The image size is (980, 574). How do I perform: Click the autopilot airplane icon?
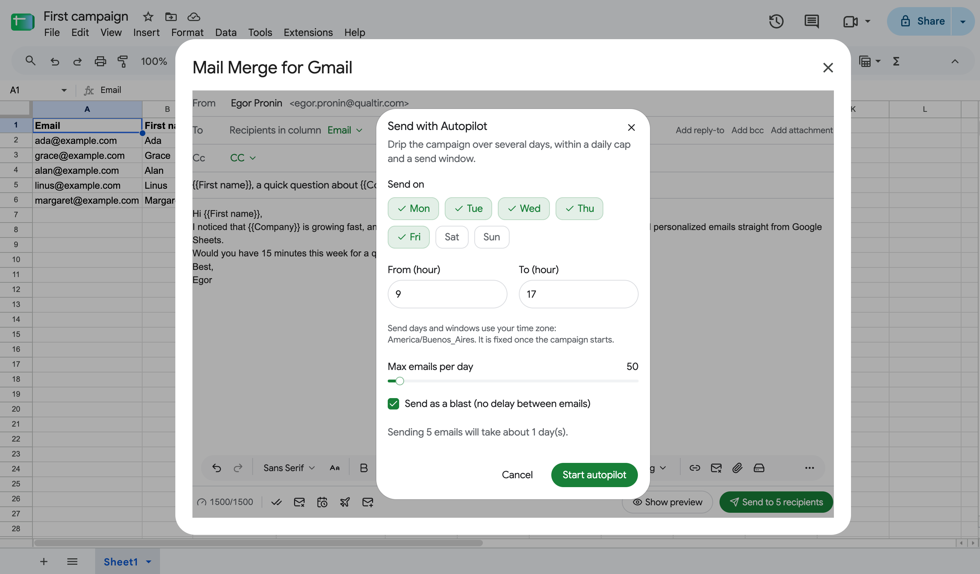[345, 502]
